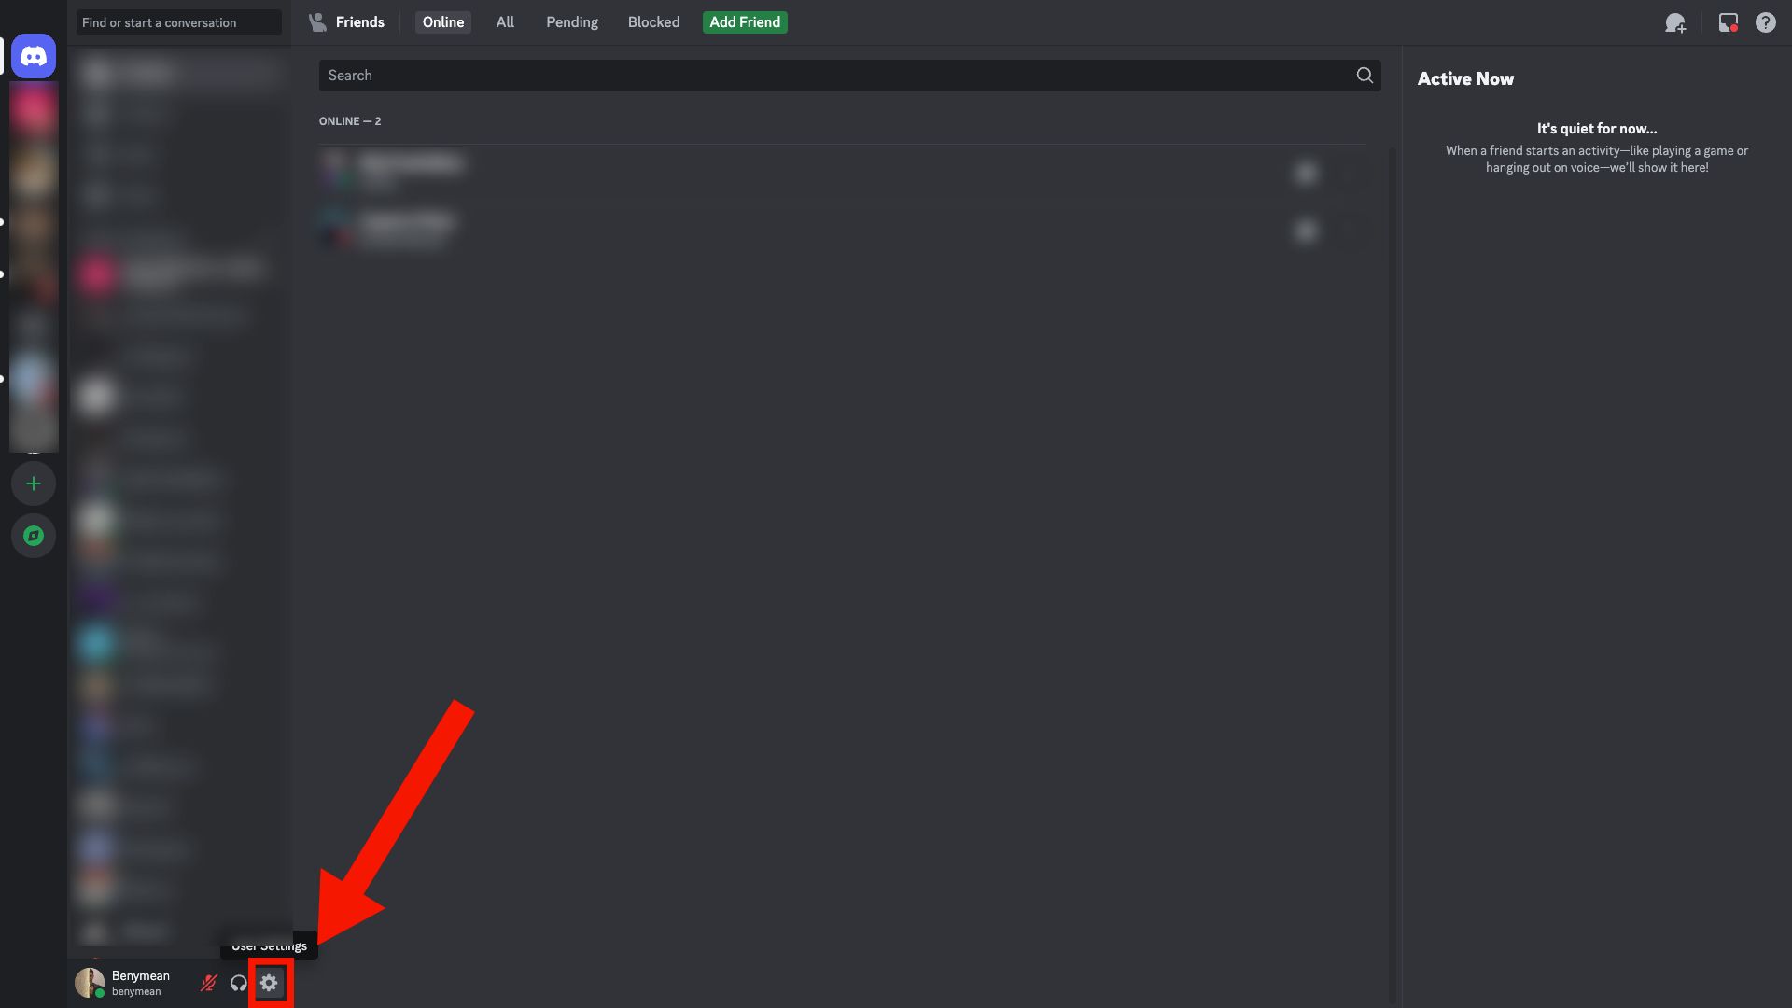Click Find or start a conversation box

pyautogui.click(x=179, y=22)
